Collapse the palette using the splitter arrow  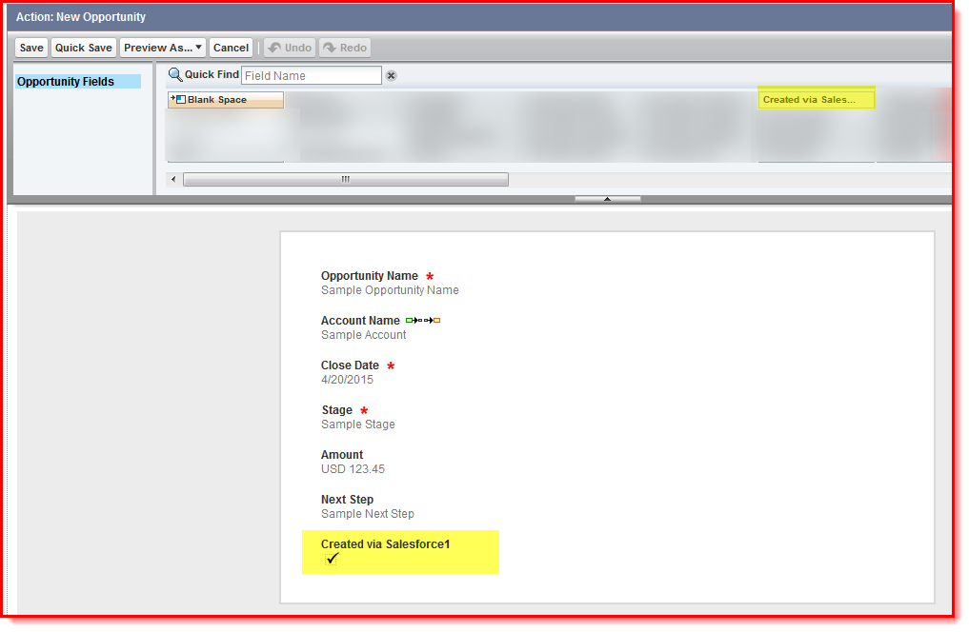click(607, 199)
